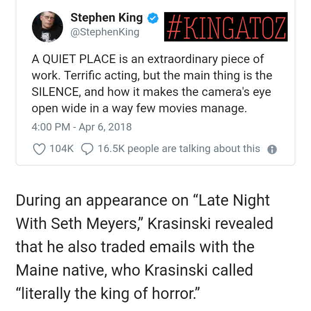Open the Stephen King display name
Image resolution: width=311 pixels, height=311 pixels.
[x=107, y=18]
